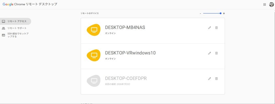Edit the DESKTOP-COEFDPR device name

[x=209, y=78]
